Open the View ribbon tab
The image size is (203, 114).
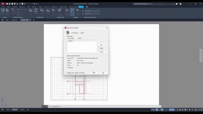point(29,7)
